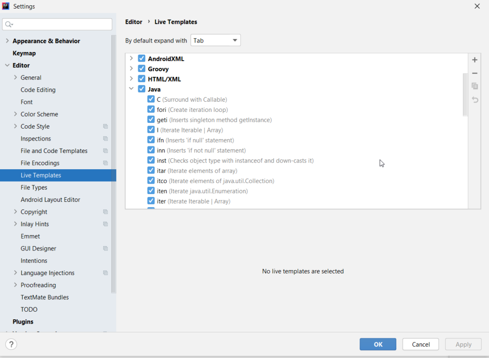This screenshot has width=489, height=358.
Task: Click the Duplicate template icon
Action: click(x=475, y=87)
